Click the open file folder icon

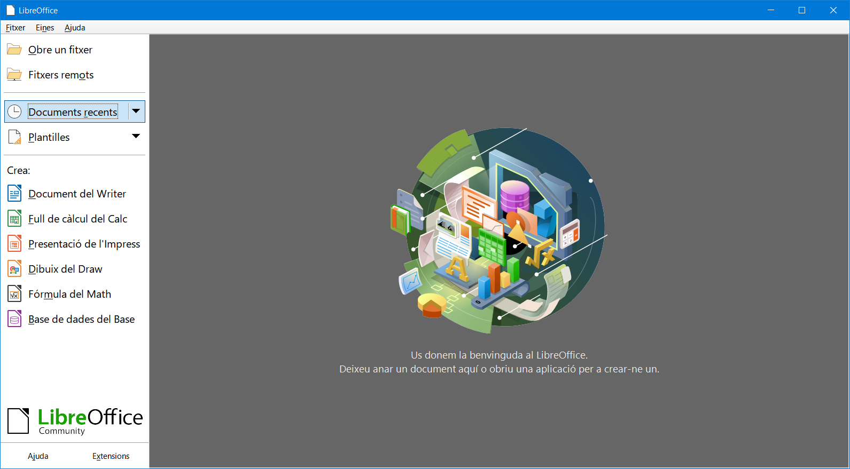coord(14,50)
